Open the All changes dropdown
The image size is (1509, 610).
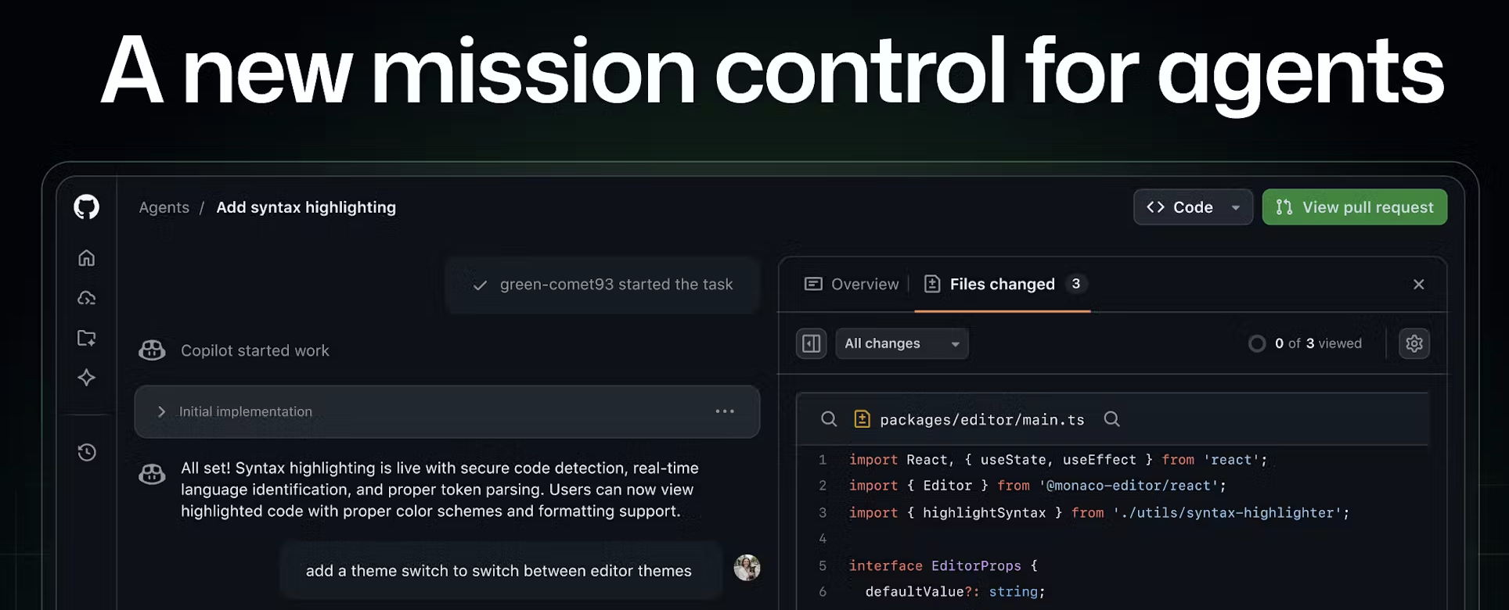[x=902, y=343]
